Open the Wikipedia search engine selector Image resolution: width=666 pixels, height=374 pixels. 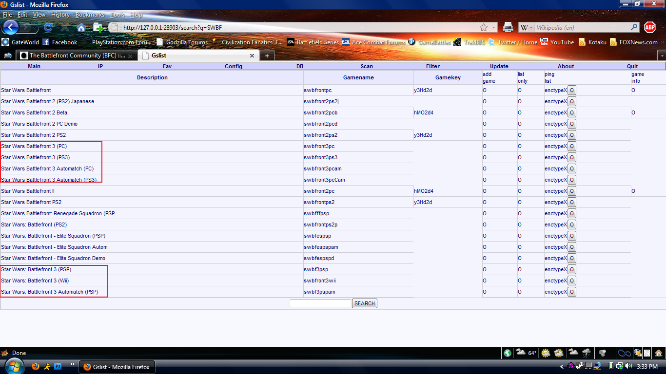tap(526, 28)
